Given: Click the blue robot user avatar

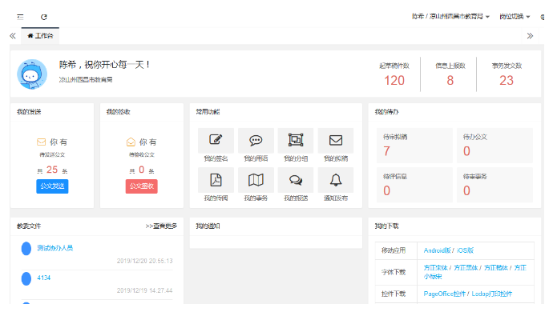Looking at the screenshot, I should click(x=32, y=74).
